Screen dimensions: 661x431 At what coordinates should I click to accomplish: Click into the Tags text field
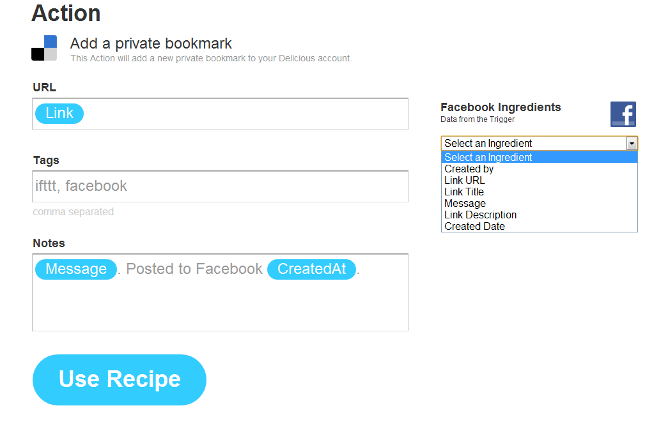220,186
